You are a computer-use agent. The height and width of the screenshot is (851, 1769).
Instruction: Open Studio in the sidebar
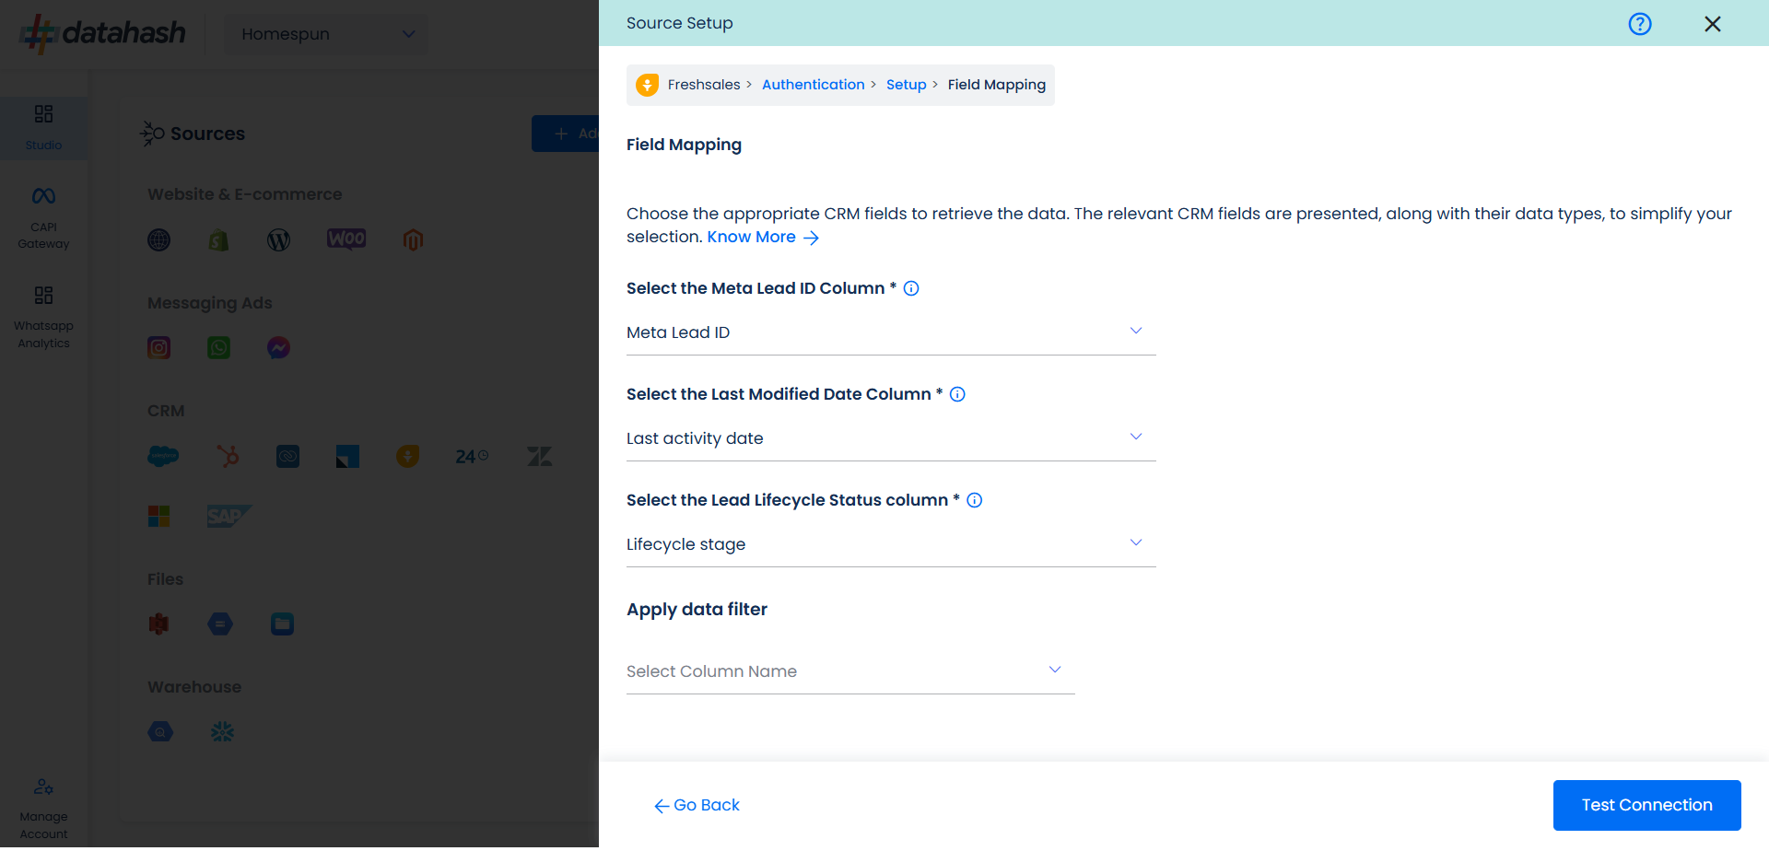click(x=43, y=127)
